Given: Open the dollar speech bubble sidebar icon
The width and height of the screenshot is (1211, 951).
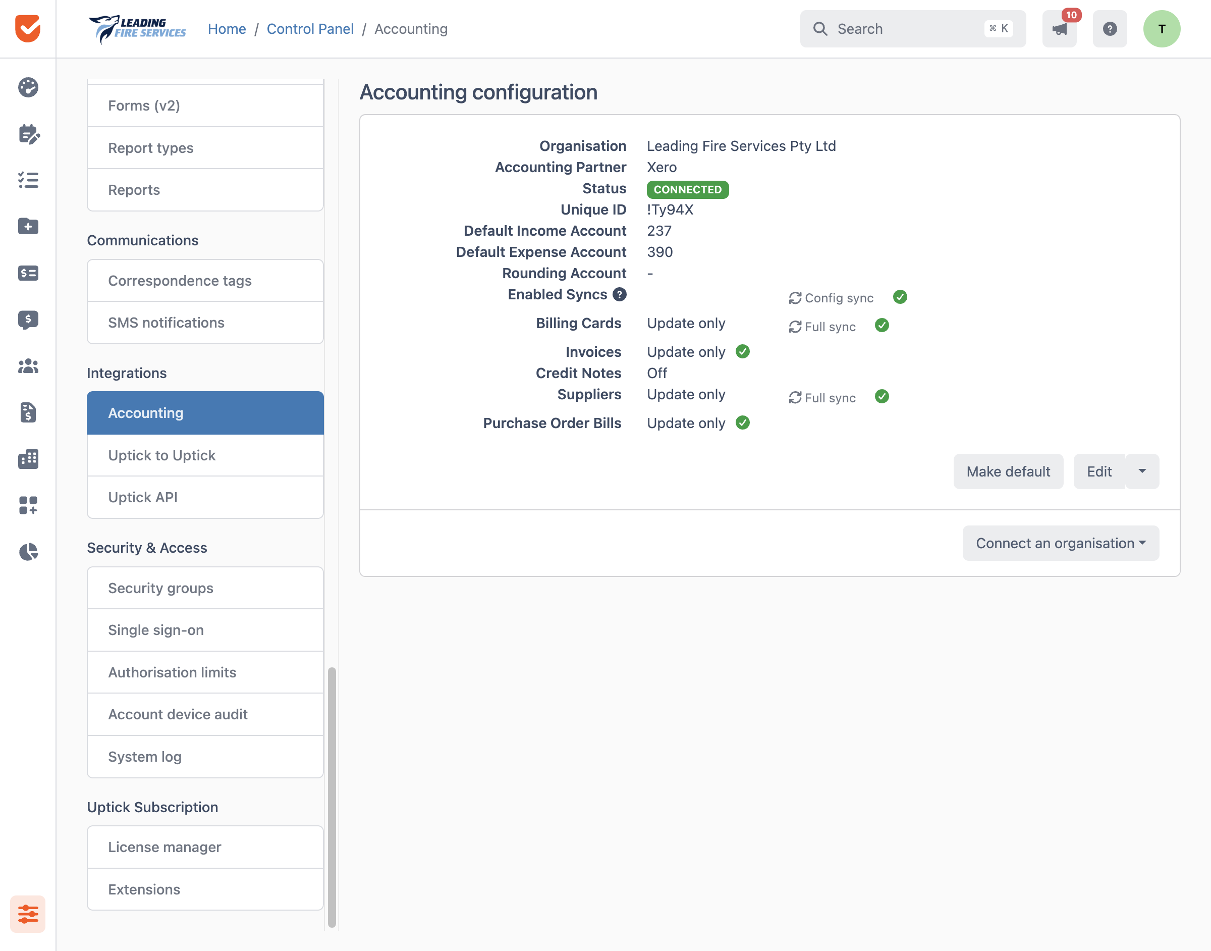Looking at the screenshot, I should 28,320.
